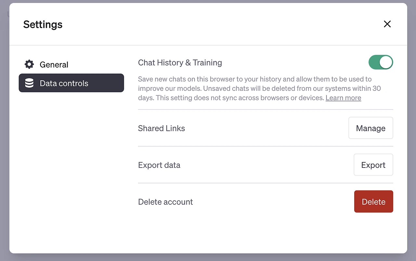Disable the Chat History & Training toggle
This screenshot has width=416, height=261.
click(x=381, y=62)
